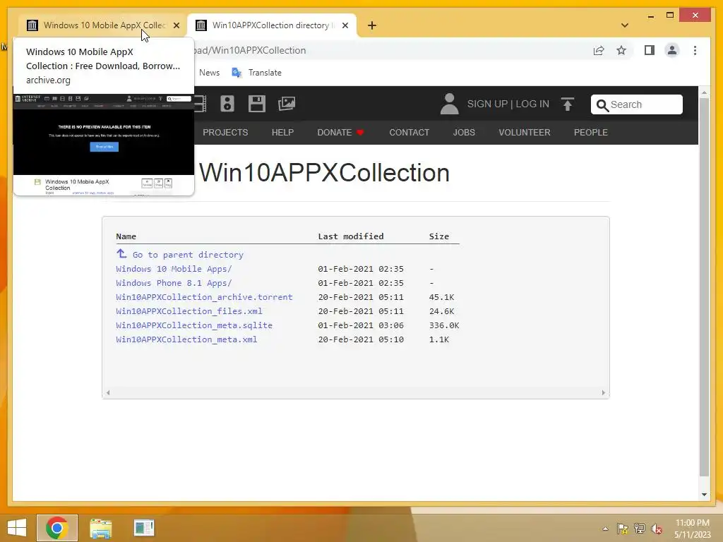This screenshot has width=723, height=542.
Task: Open the Internet Archive software floppy icon
Action: click(256, 104)
